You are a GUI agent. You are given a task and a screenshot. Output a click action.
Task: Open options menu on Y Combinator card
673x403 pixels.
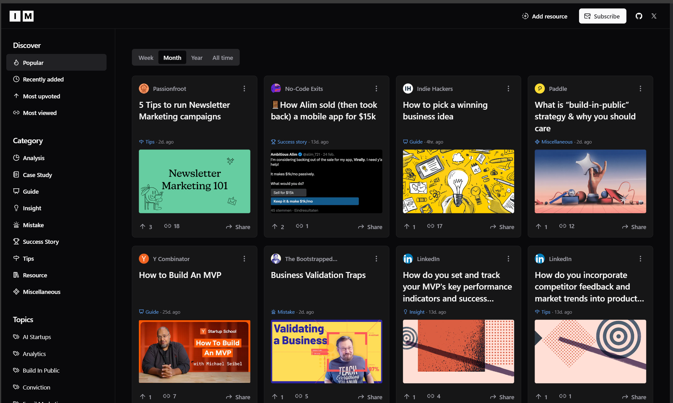[244, 259]
